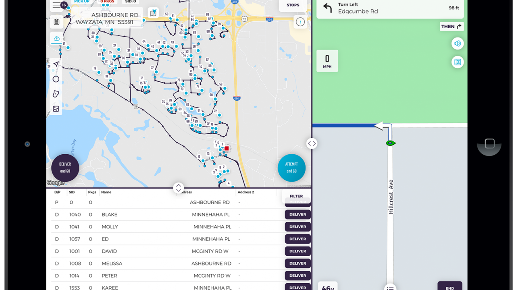Open the info circle on the map
The width and height of the screenshot is (516, 290).
click(x=300, y=22)
